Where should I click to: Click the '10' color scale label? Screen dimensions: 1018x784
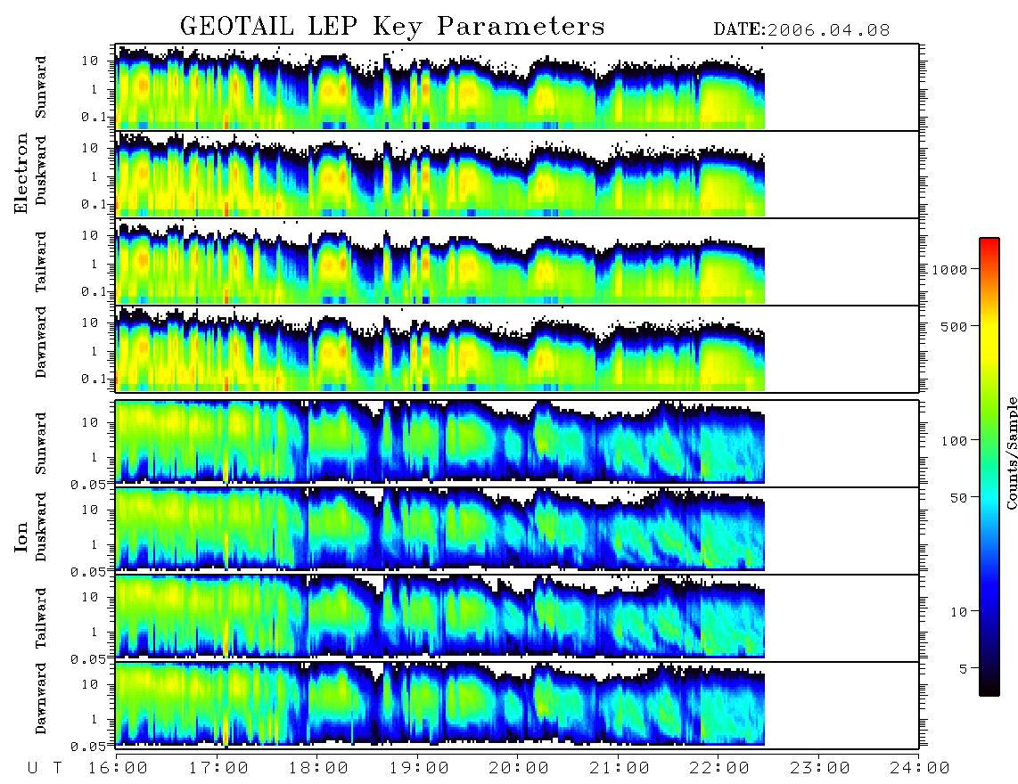pyautogui.click(x=957, y=611)
